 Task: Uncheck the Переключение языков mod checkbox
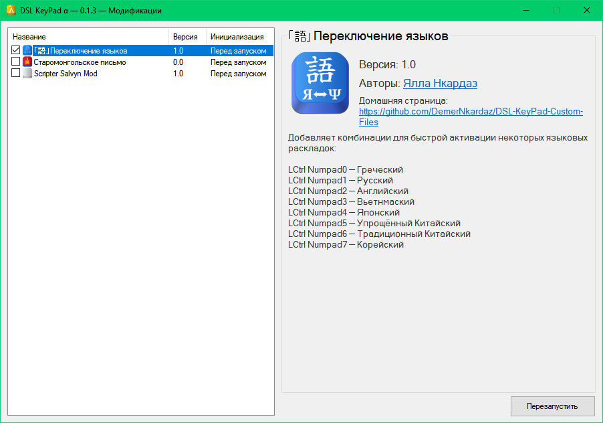(x=16, y=51)
